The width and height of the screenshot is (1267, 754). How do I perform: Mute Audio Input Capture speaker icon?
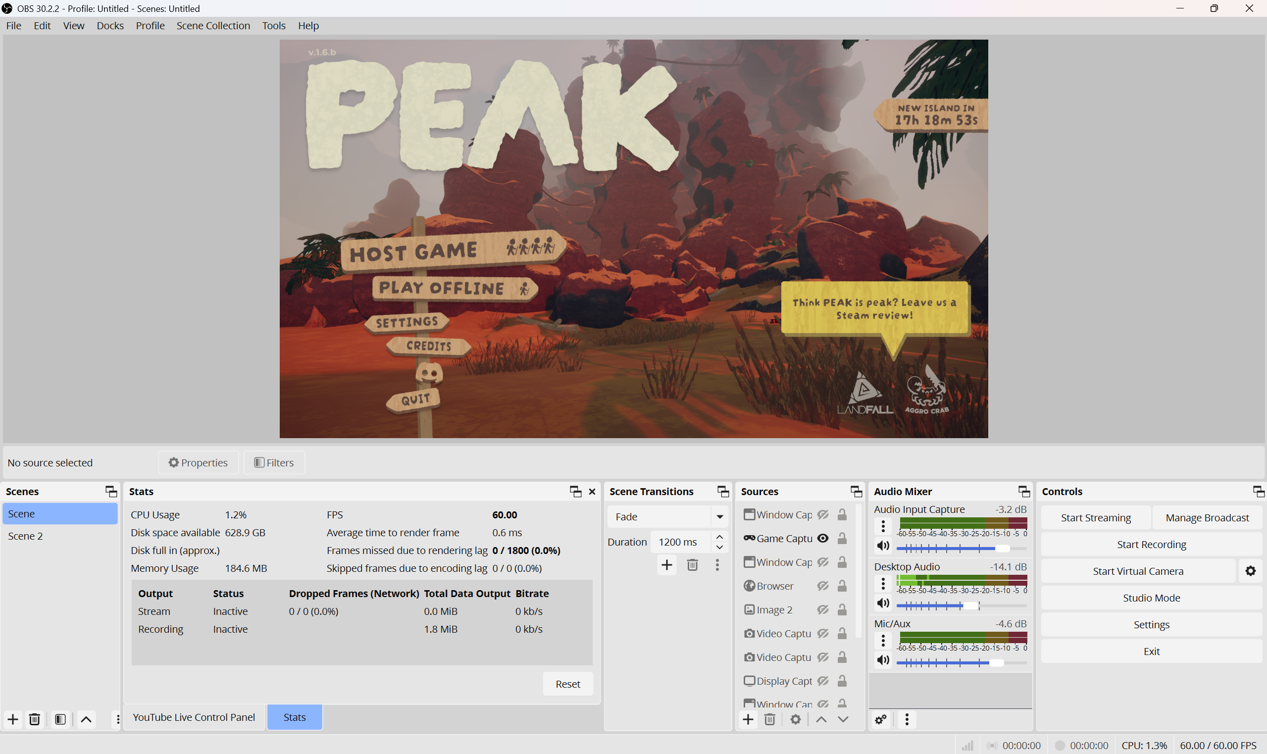[883, 546]
